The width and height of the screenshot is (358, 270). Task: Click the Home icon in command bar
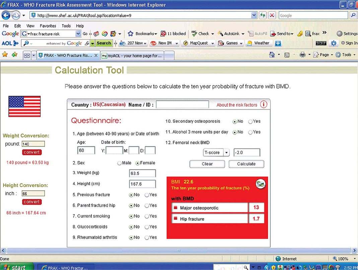(x=272, y=55)
